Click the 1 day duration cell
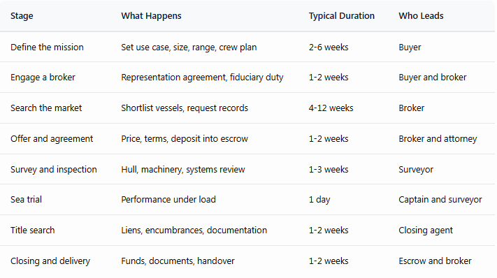497x278 pixels. point(319,200)
